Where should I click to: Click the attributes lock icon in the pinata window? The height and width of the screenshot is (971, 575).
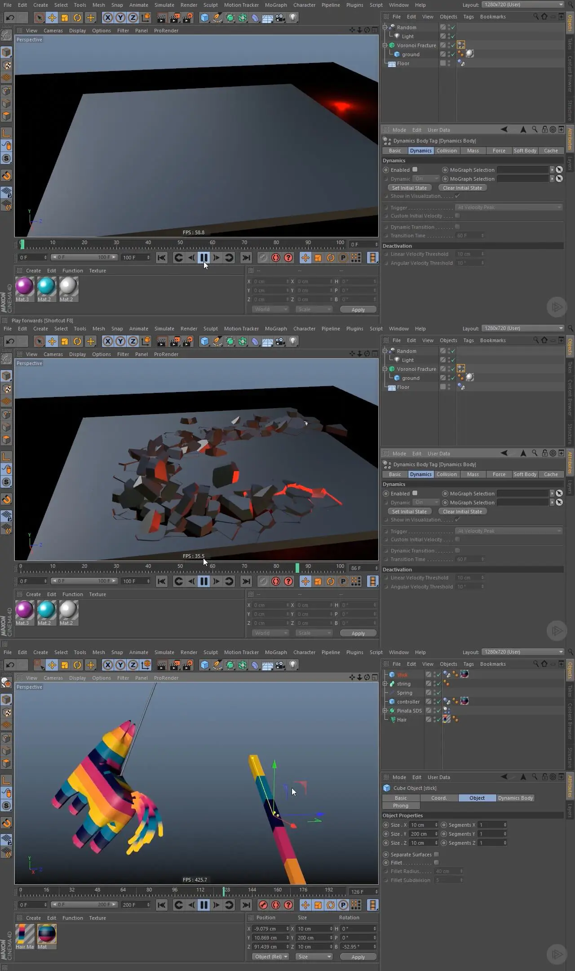coord(544,777)
